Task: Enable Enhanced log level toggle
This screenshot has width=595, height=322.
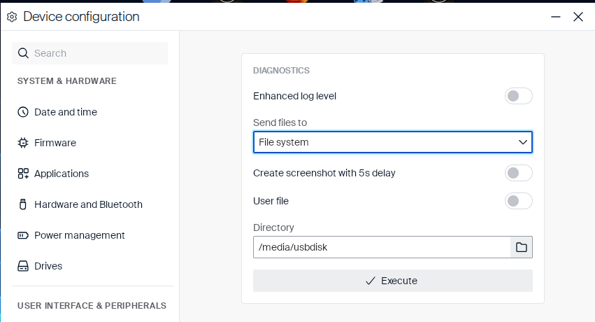Action: [x=518, y=96]
